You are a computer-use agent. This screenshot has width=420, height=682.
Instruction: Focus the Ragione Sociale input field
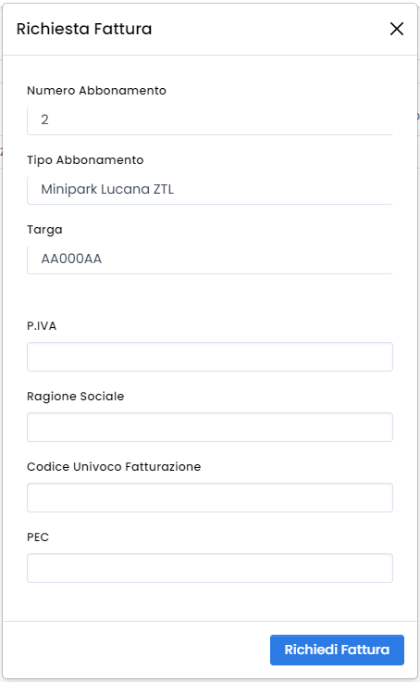[x=210, y=427]
